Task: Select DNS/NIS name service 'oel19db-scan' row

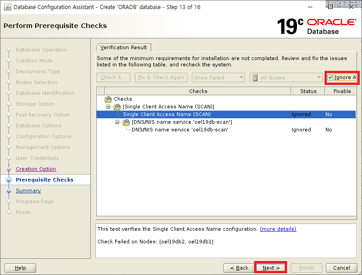Action: coord(226,130)
